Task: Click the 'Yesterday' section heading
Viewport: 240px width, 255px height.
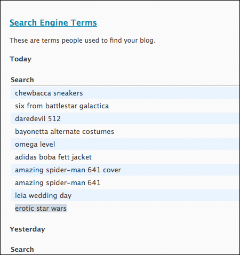Action: coord(27,229)
